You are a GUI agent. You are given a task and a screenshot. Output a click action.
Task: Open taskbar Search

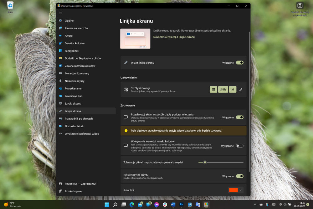click(x=115, y=205)
